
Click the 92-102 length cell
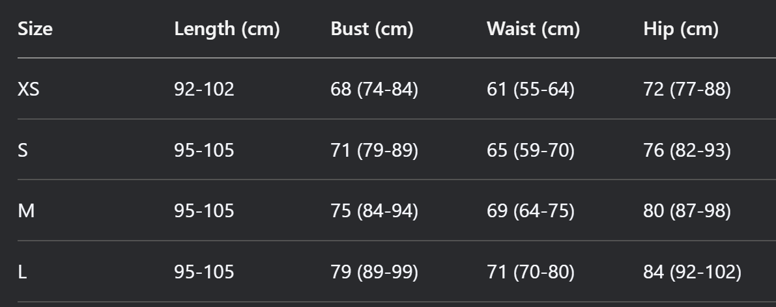pos(205,90)
